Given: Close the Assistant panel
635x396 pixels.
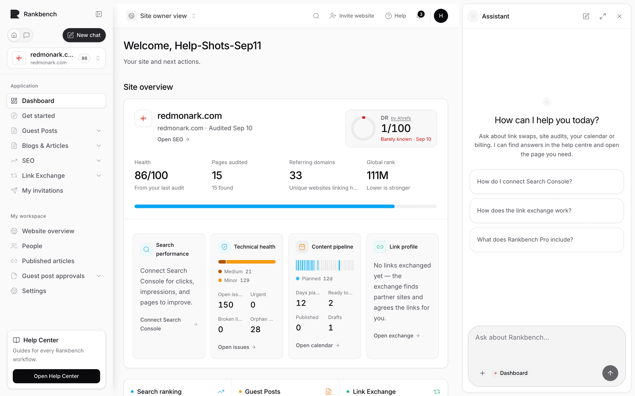Looking at the screenshot, I should tap(619, 16).
